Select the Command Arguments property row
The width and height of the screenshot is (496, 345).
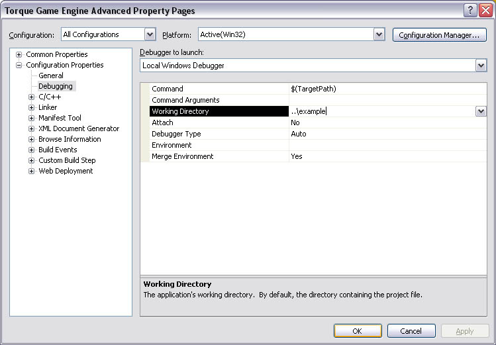tap(318, 100)
